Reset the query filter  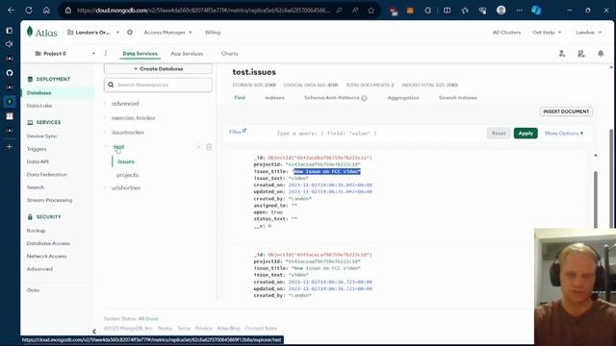point(499,134)
